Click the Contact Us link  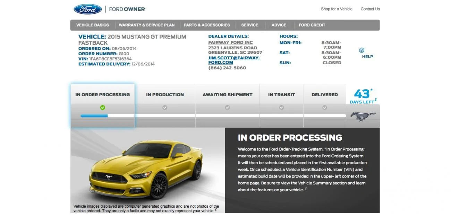tap(370, 9)
